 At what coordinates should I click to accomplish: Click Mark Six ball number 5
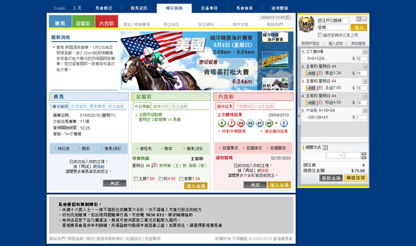point(222,123)
